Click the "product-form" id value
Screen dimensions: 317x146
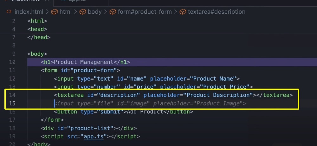point(94,70)
